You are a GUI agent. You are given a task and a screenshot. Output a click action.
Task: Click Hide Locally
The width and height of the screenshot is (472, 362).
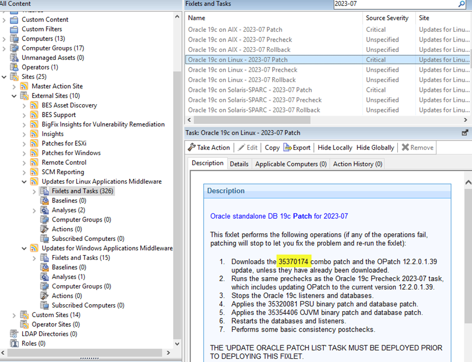click(335, 148)
